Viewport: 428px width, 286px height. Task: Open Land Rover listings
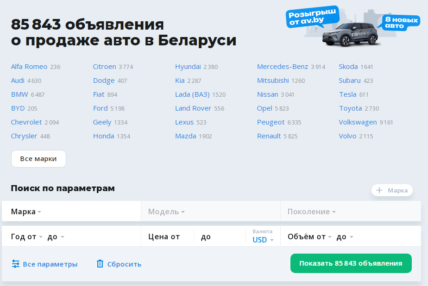193,108
